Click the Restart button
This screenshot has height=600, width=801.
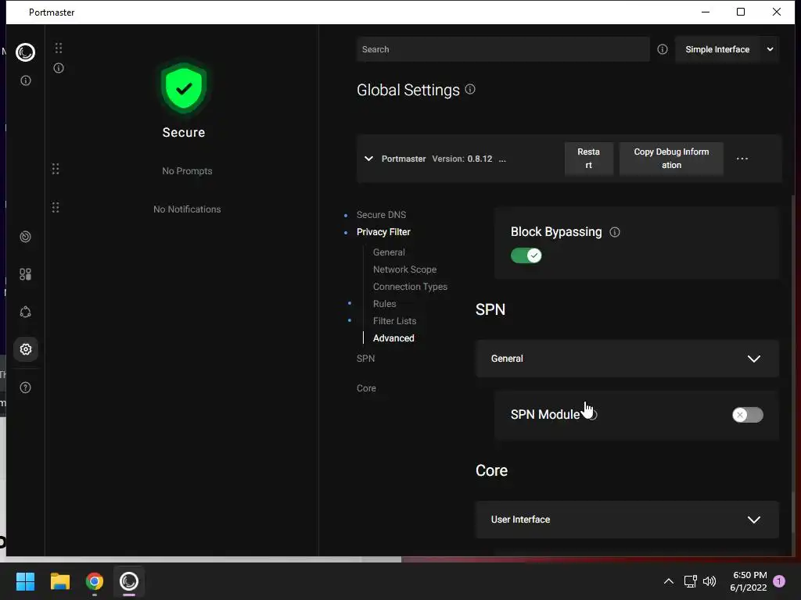point(588,159)
